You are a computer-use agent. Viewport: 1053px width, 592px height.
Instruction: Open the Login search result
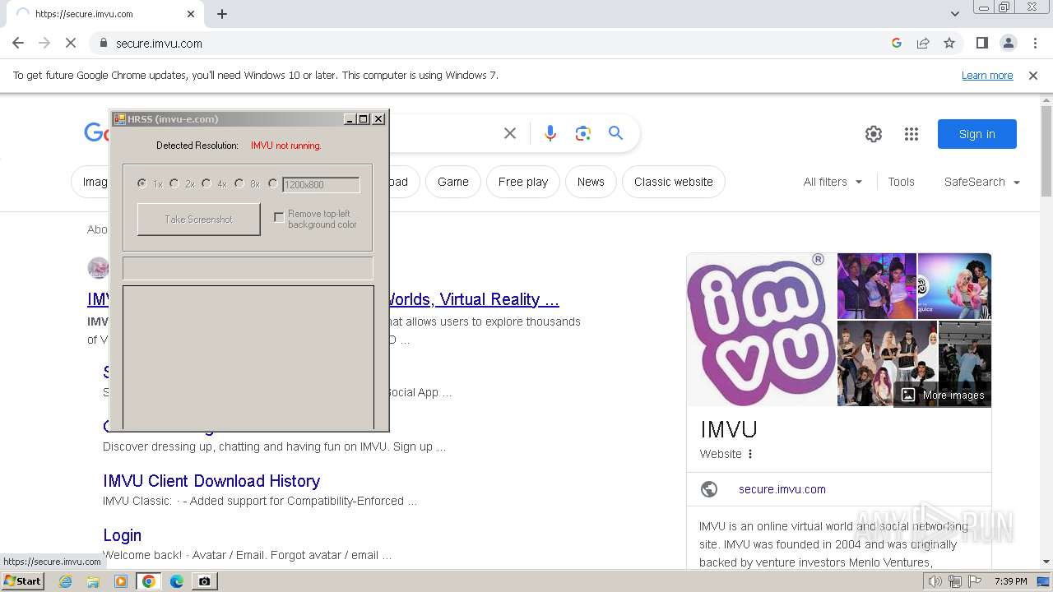tap(122, 535)
